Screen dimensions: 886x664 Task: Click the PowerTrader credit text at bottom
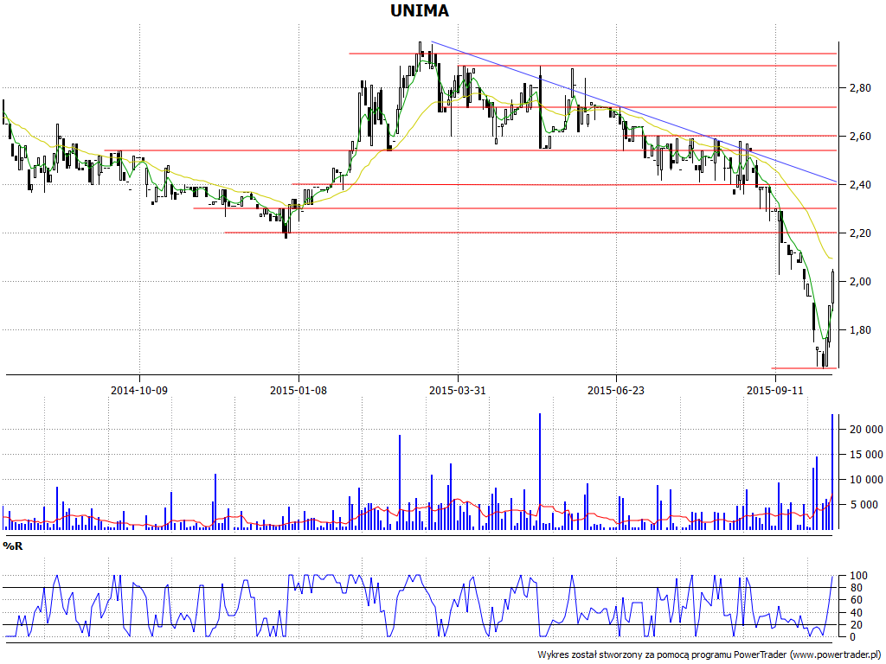point(709,655)
